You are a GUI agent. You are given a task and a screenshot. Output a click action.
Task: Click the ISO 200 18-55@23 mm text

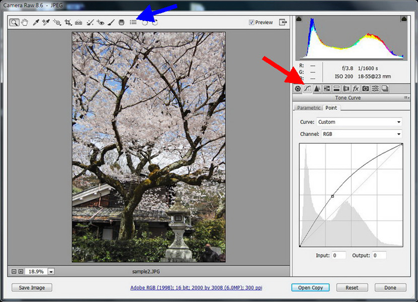[x=363, y=76]
